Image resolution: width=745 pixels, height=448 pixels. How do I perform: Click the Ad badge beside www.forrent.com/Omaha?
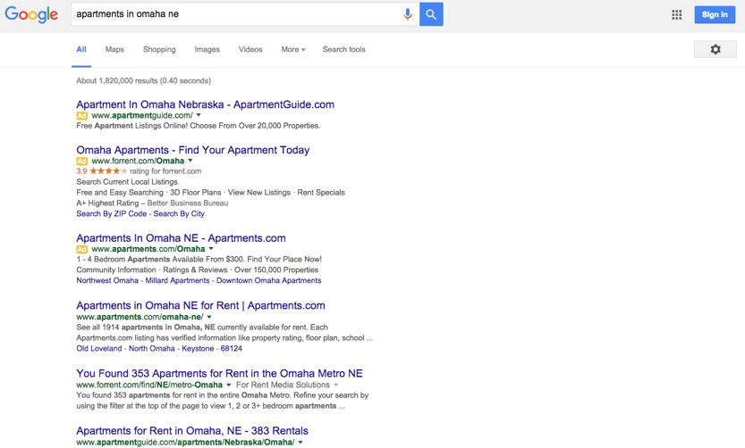[x=81, y=162]
